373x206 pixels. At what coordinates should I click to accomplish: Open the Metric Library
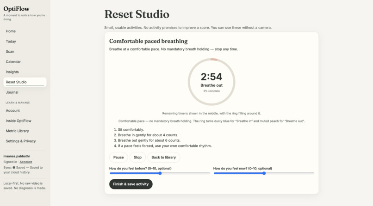(25, 131)
